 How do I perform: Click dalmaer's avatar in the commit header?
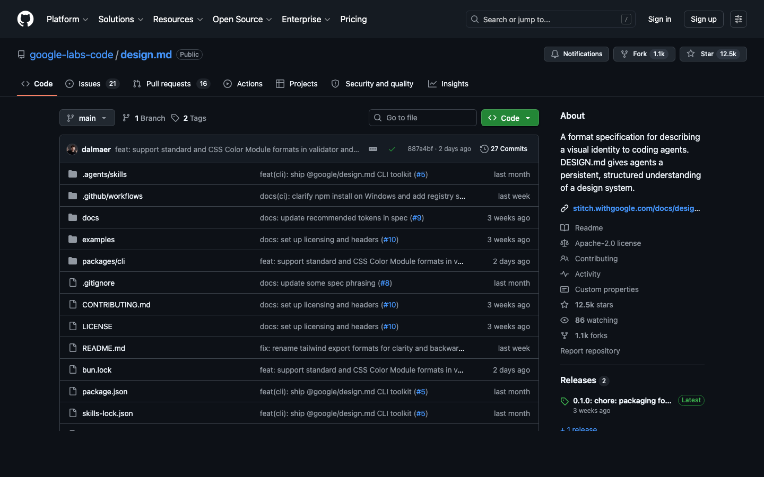[72, 149]
